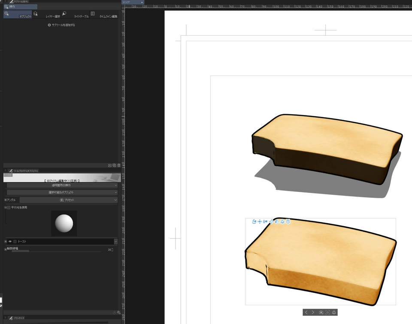
Task: Click the camera rotate manipulator icon
Action: click(x=254, y=221)
